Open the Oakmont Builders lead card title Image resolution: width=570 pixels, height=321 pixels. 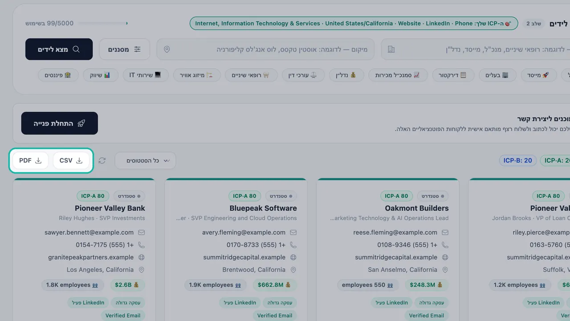[x=417, y=208]
